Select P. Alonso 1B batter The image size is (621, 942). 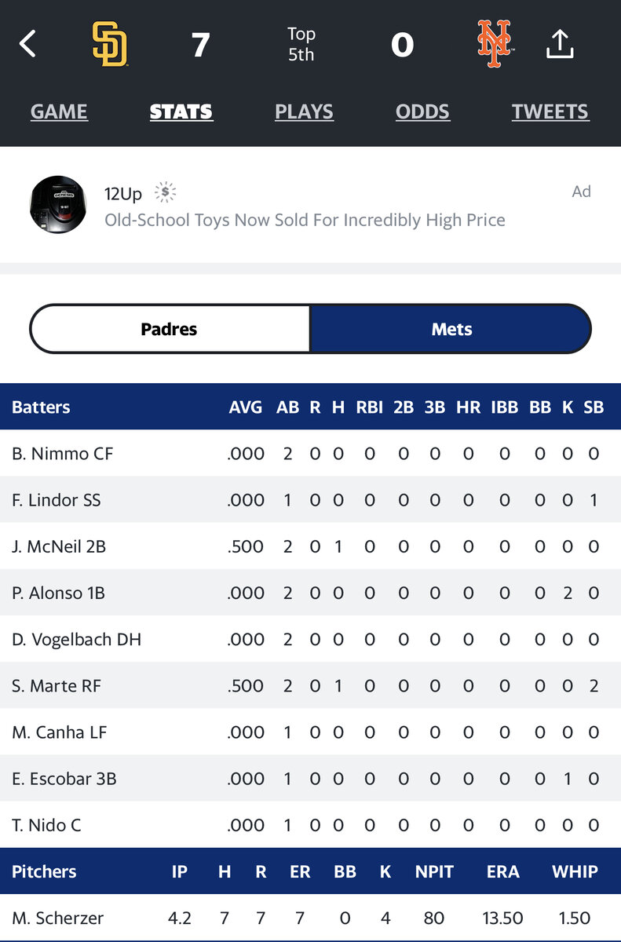pos(59,593)
